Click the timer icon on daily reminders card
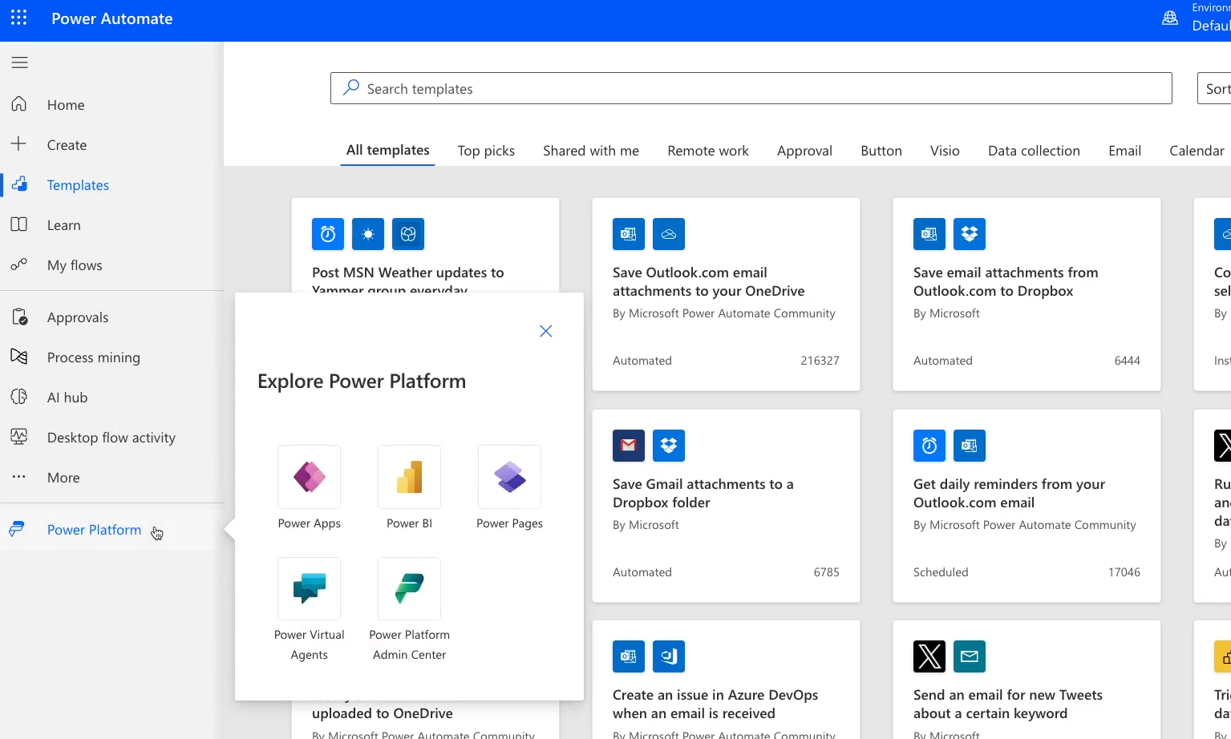Image resolution: width=1231 pixels, height=739 pixels. point(929,446)
